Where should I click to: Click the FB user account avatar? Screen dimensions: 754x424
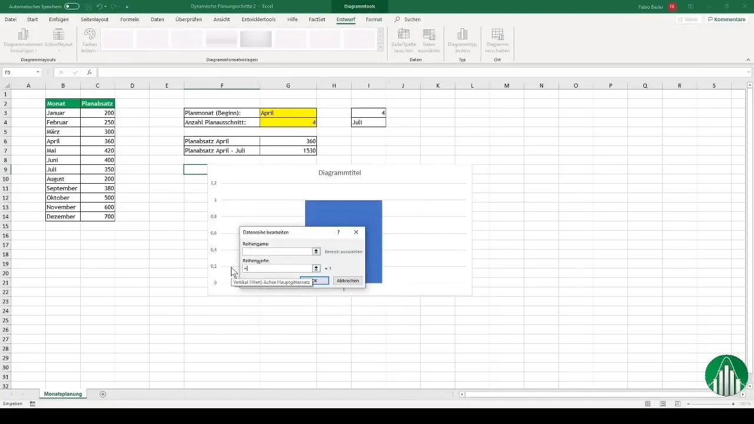click(x=672, y=6)
